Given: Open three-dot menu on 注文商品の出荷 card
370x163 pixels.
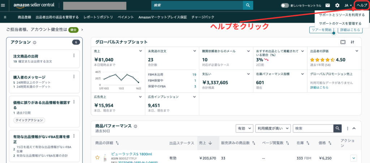Looking at the screenshot, I should tap(74, 55).
